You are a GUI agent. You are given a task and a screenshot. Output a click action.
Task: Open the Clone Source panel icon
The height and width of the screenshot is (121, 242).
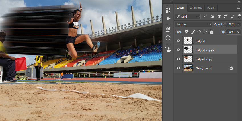(168, 49)
